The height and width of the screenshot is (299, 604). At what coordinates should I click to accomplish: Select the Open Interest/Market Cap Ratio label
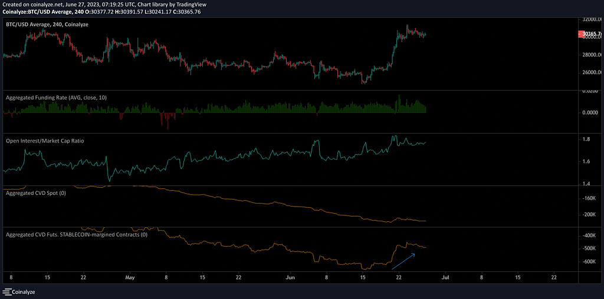(45, 141)
